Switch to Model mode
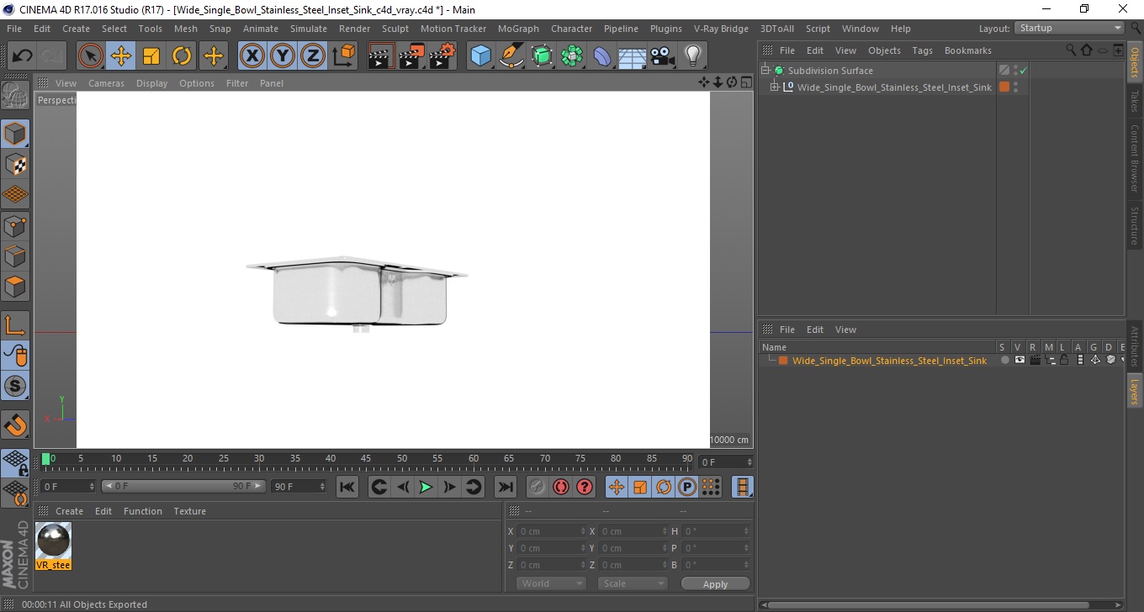1144x612 pixels. 15,134
